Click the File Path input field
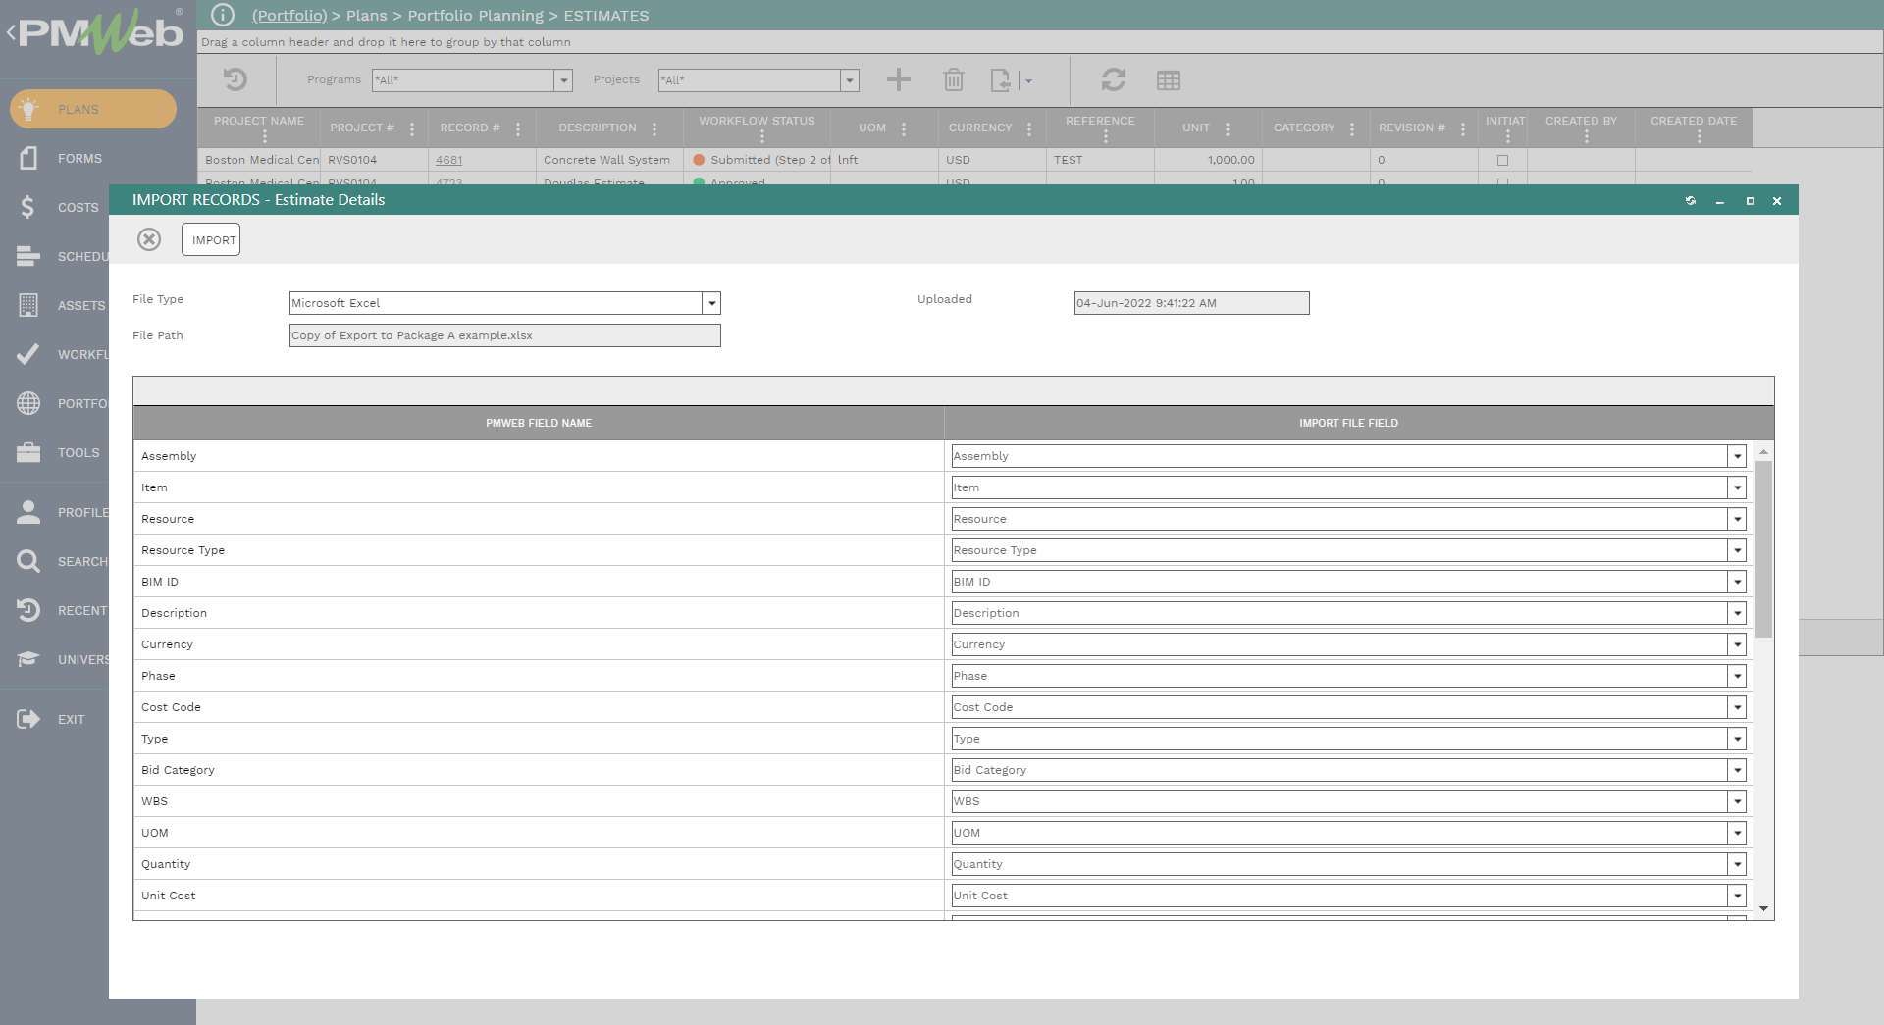 [503, 335]
